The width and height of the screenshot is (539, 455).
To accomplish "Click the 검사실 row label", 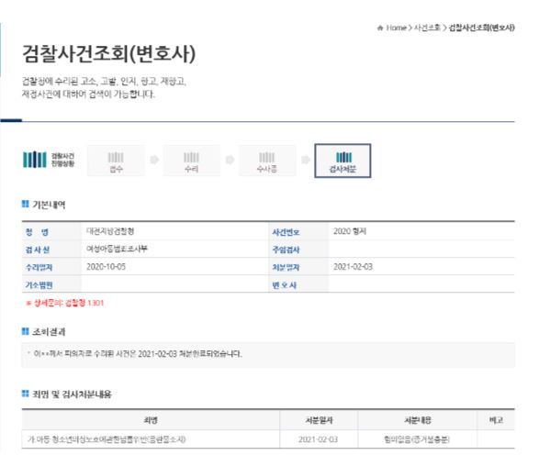I will pyautogui.click(x=38, y=250).
